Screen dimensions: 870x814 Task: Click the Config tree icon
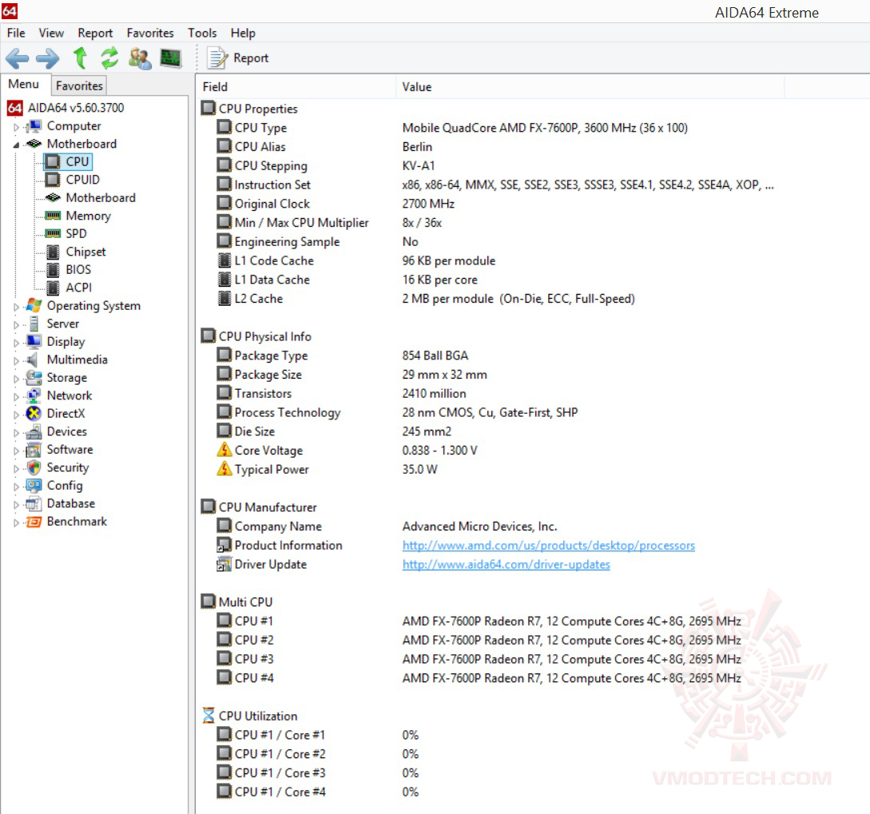(34, 486)
